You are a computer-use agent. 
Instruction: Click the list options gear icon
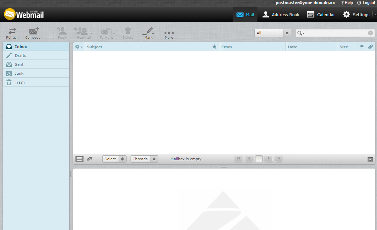tap(79, 47)
